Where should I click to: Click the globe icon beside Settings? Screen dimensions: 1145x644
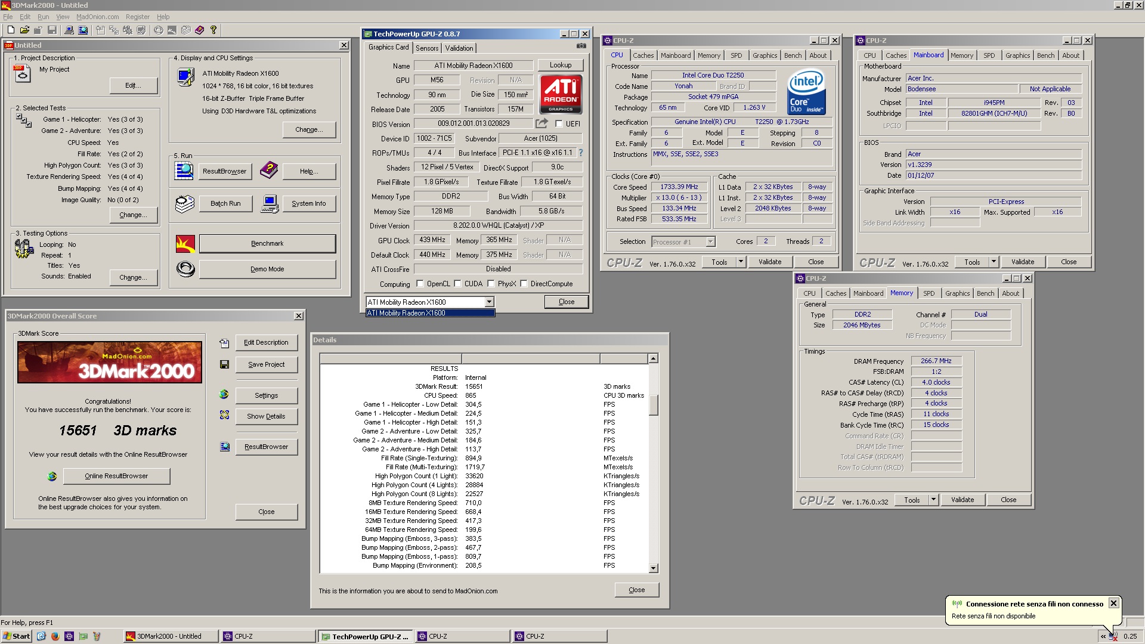pyautogui.click(x=224, y=395)
